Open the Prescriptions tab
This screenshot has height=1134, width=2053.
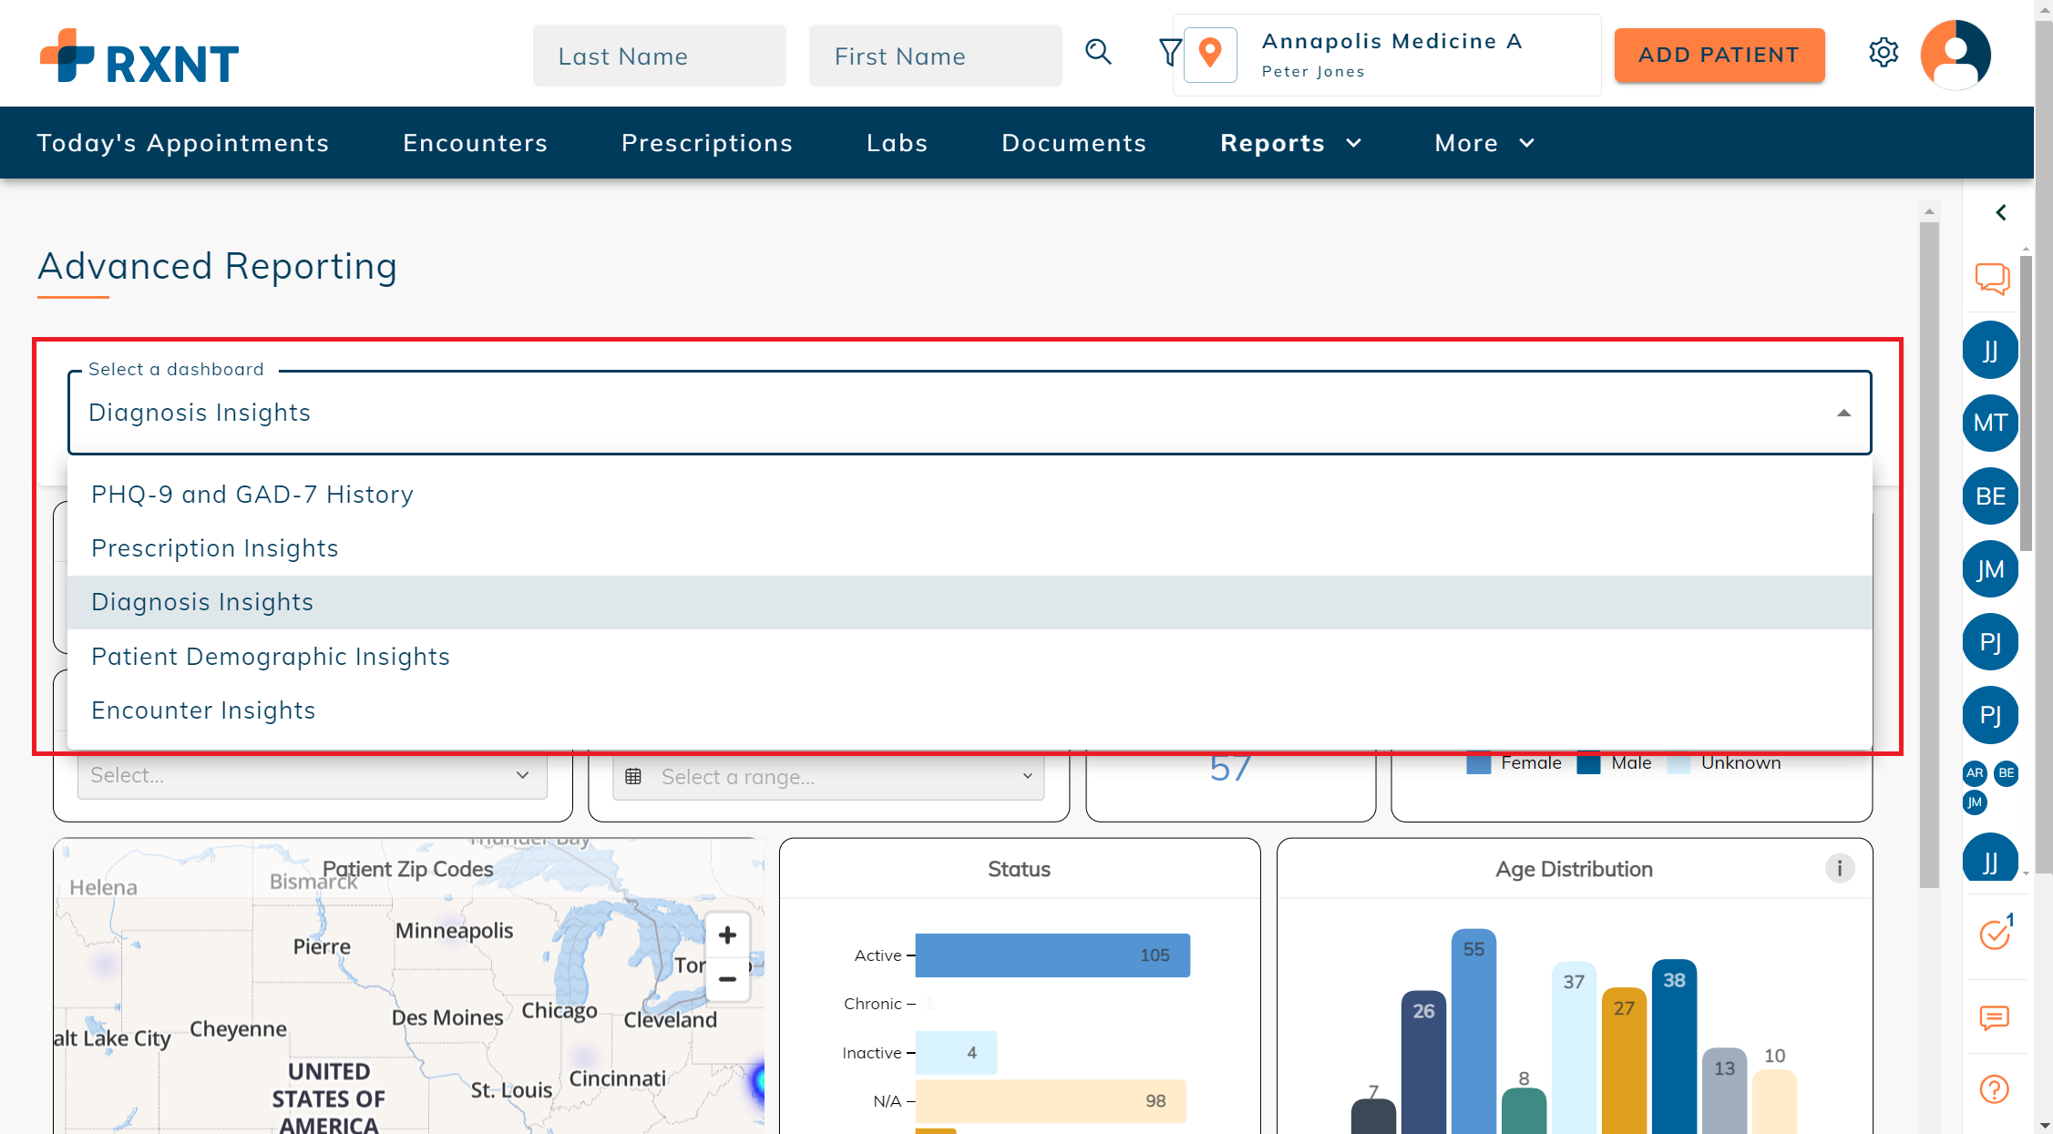click(706, 143)
